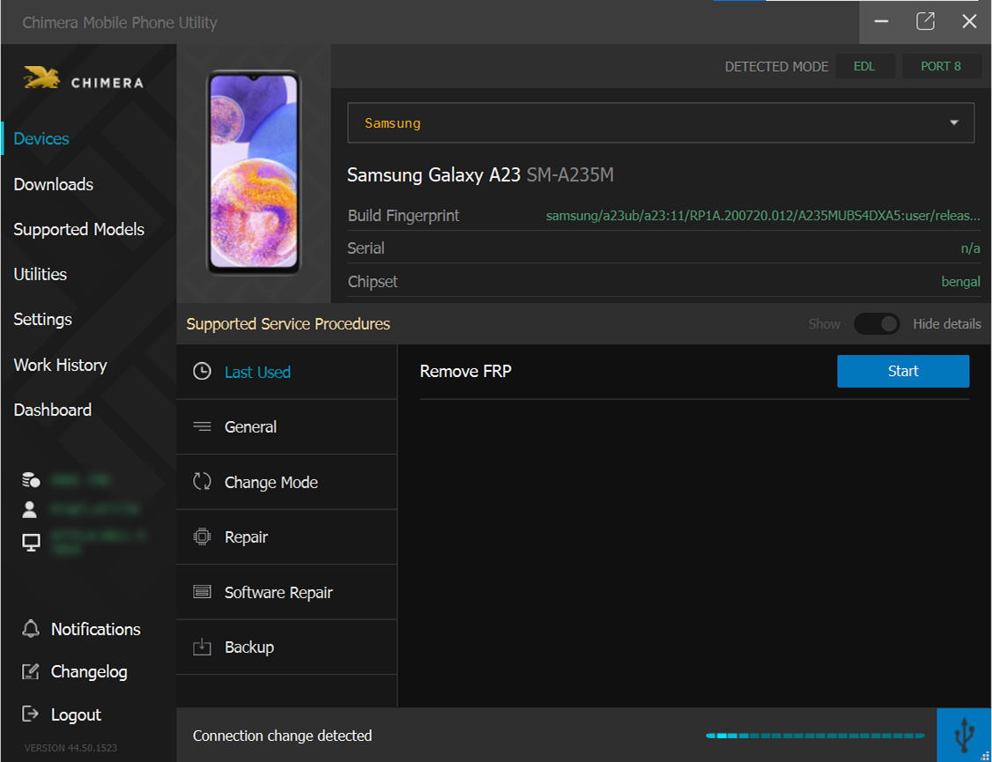This screenshot has height=762, width=992.
Task: Click the Logout arrow icon
Action: click(31, 714)
